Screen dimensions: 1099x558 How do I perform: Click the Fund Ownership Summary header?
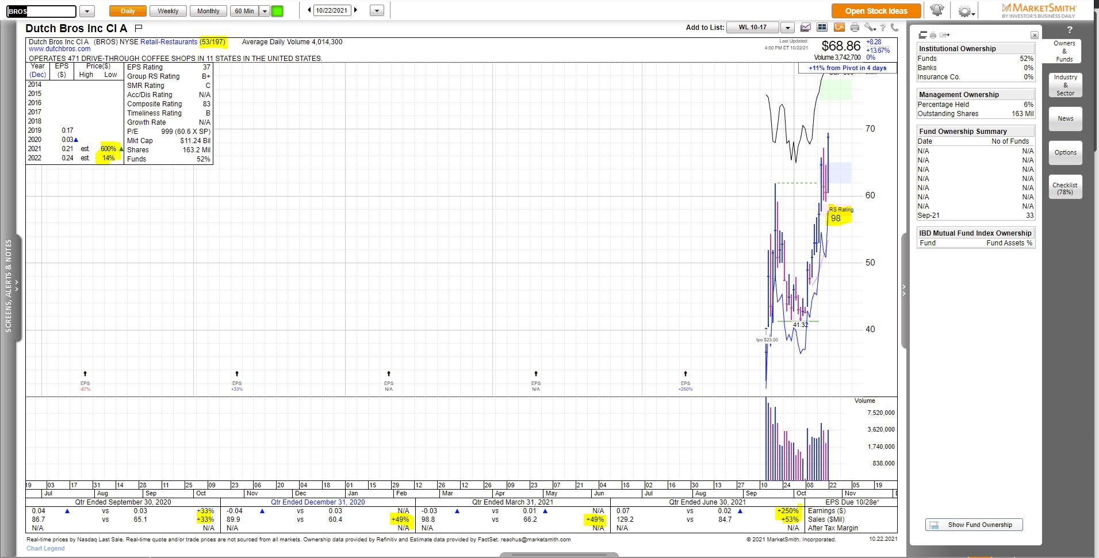[x=976, y=131]
